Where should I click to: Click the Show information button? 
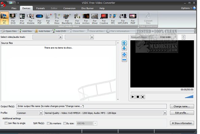[x=182, y=123]
